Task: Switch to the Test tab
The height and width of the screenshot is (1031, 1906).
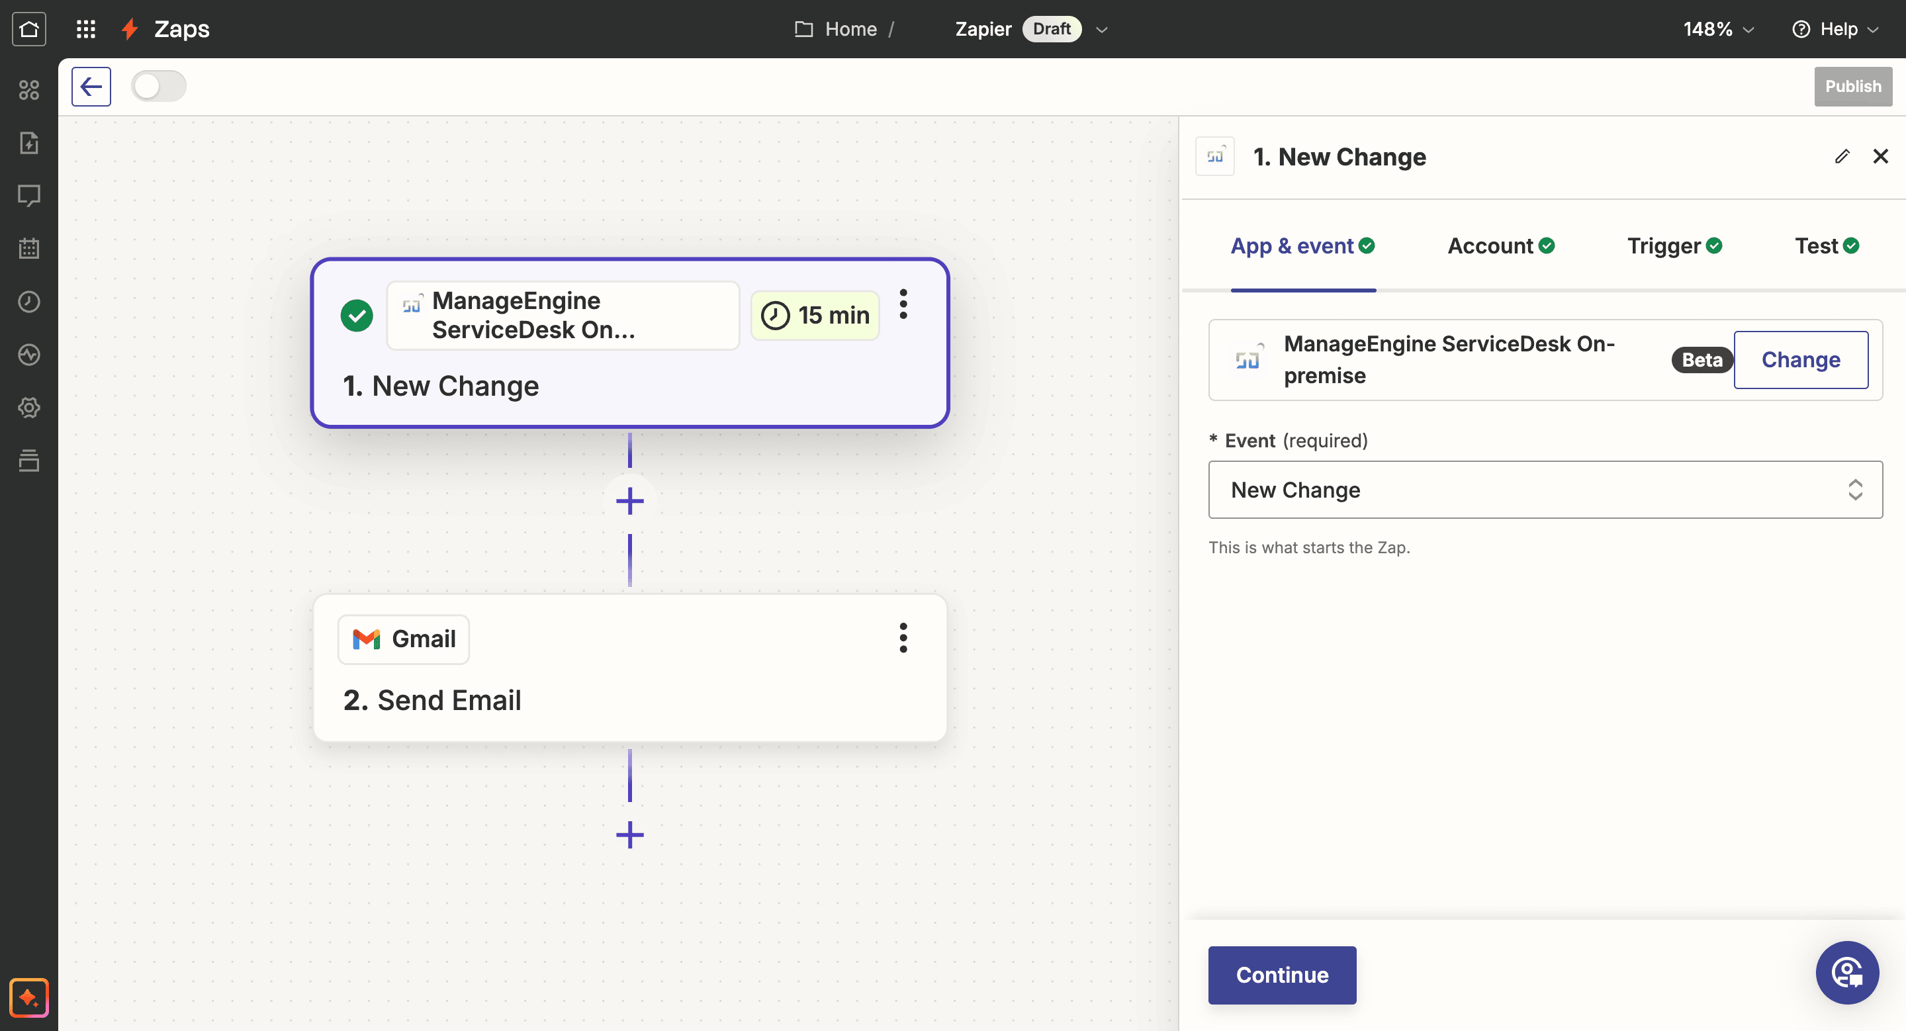Action: click(1826, 246)
